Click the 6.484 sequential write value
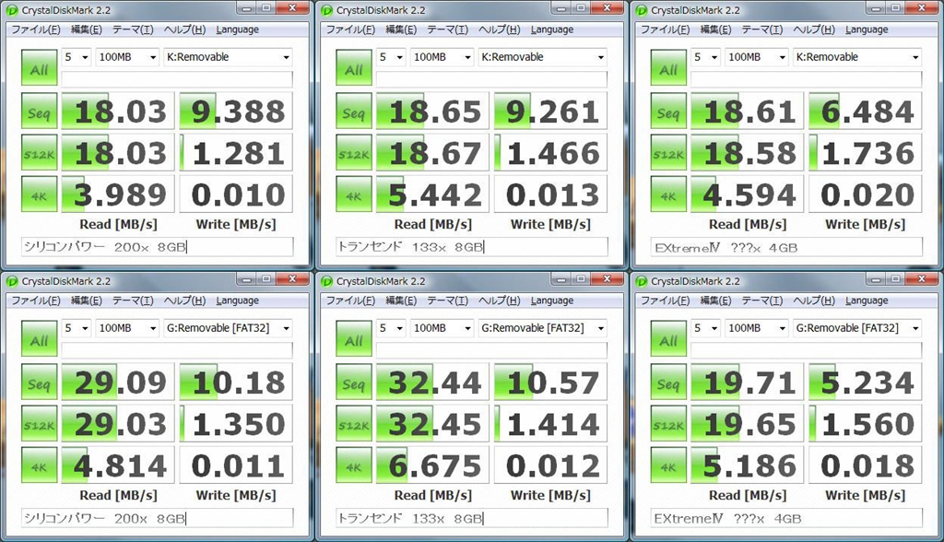 [866, 111]
